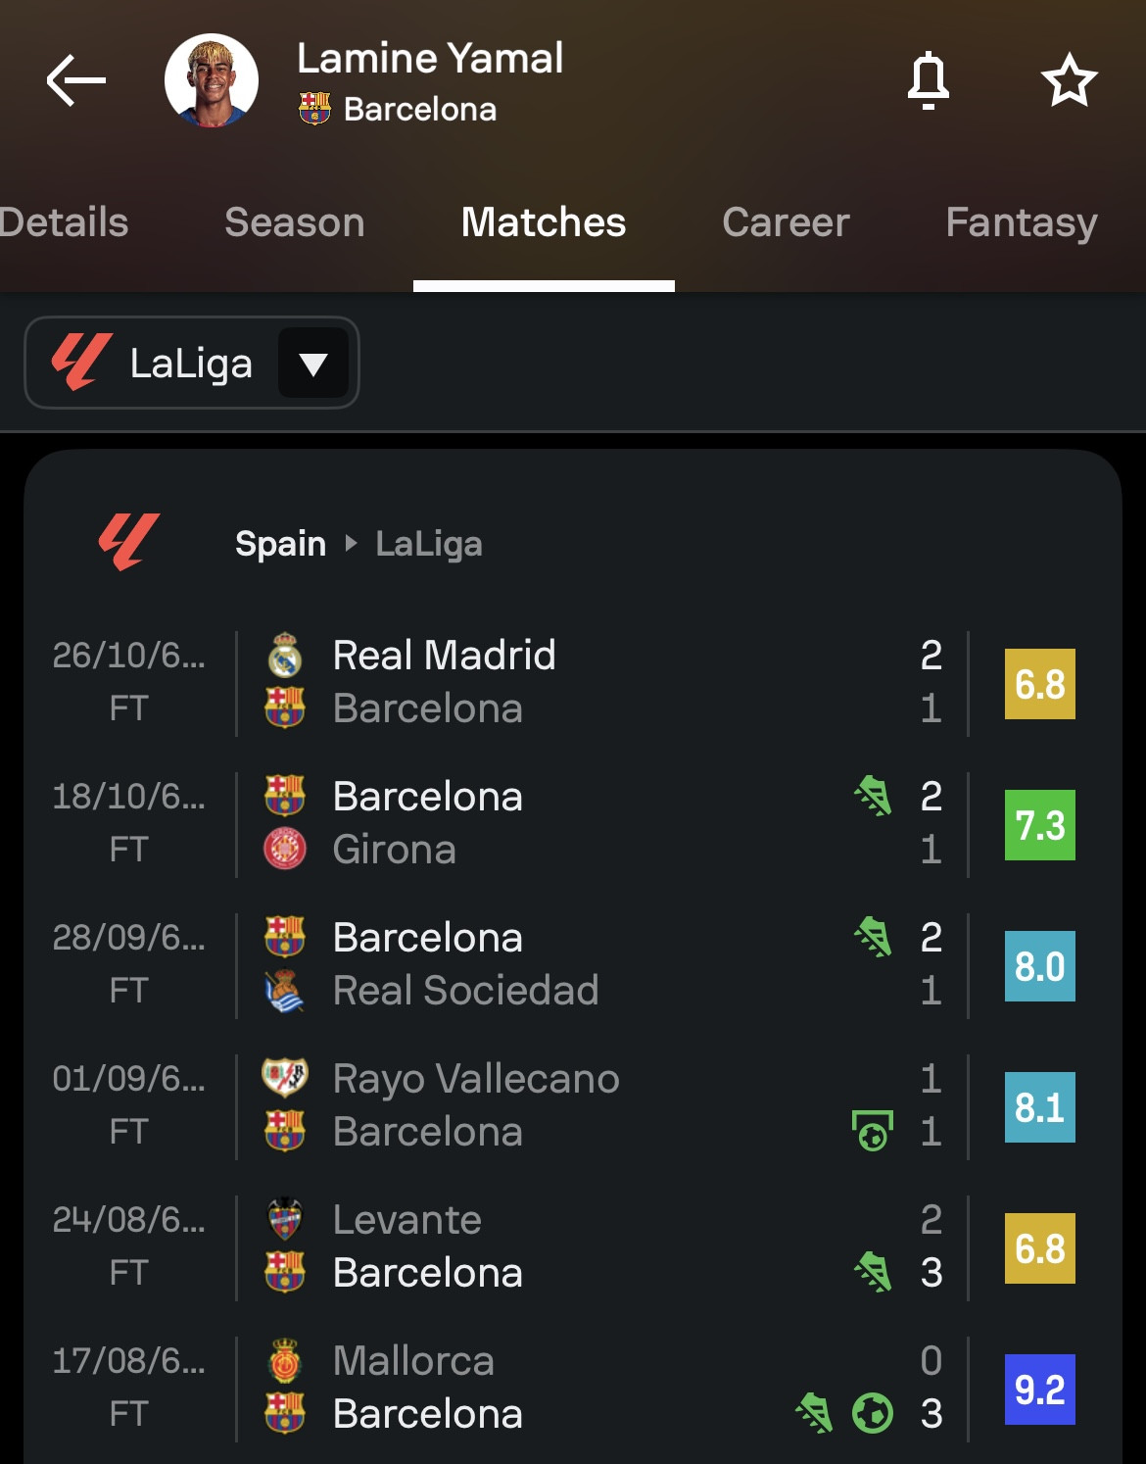Click the Spain country breadcrumb link
The width and height of the screenshot is (1146, 1464).
click(280, 543)
